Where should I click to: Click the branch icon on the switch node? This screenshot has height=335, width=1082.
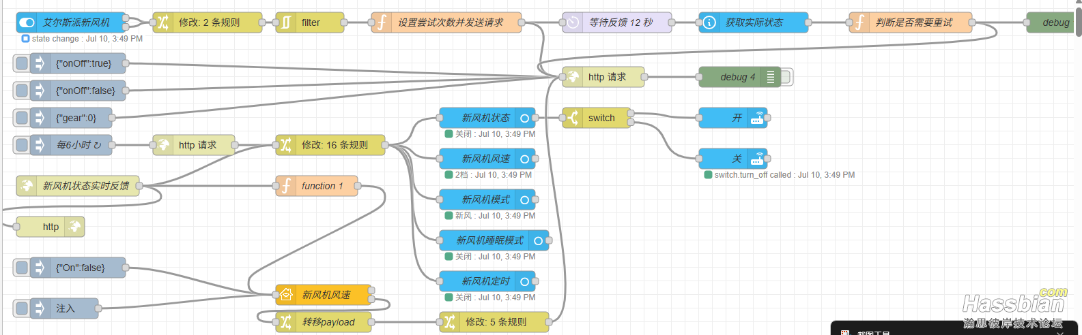point(573,118)
